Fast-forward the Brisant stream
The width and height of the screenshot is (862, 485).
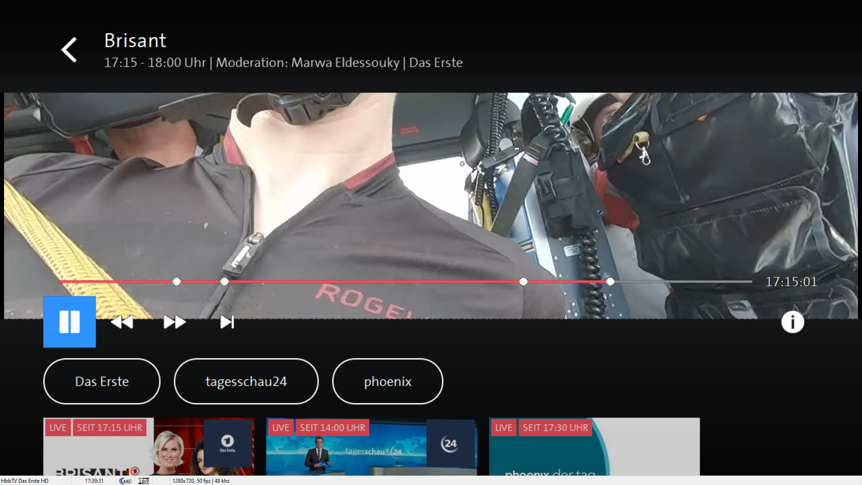(x=175, y=322)
